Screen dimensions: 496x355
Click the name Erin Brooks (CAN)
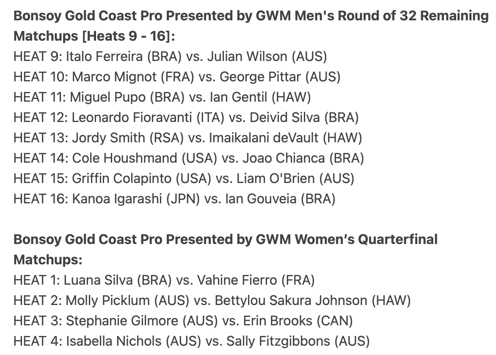298,321
